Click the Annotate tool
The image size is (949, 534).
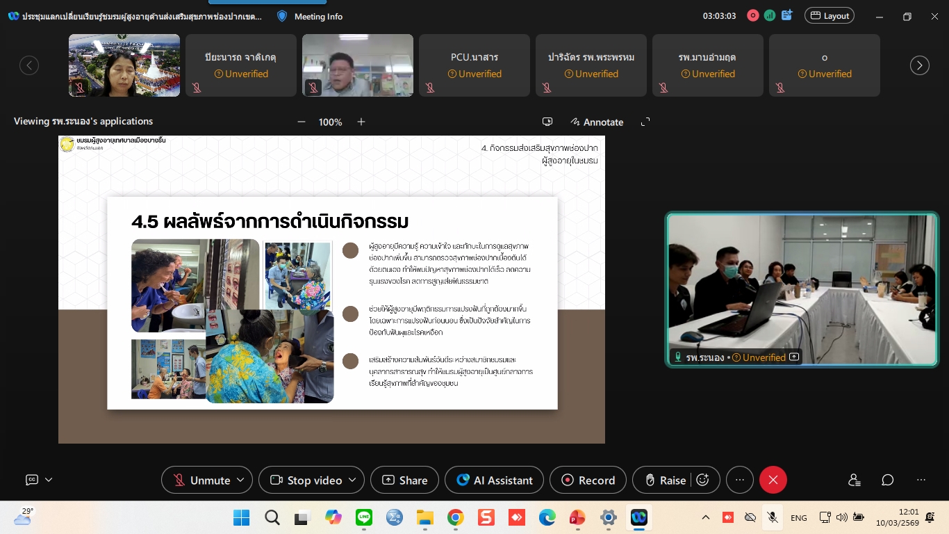(596, 122)
